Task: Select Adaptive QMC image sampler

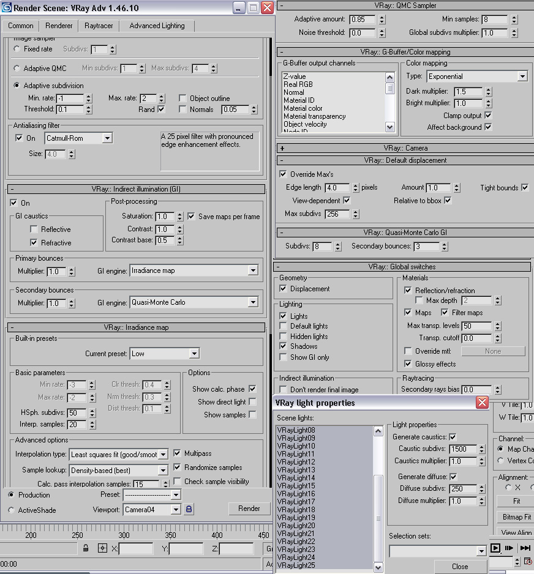Action: click(17, 68)
